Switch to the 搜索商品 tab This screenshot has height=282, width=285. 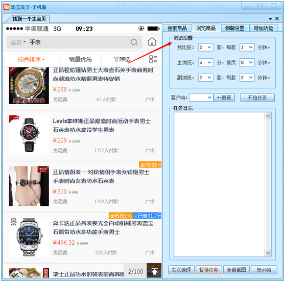tap(177, 28)
